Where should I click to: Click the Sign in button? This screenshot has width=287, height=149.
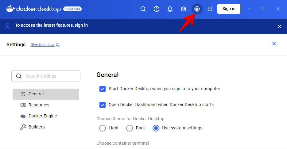click(229, 9)
